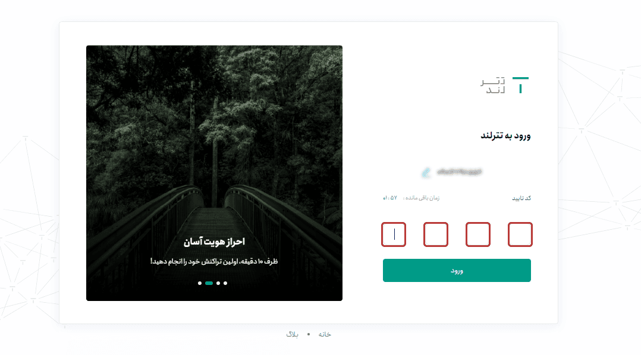This screenshot has width=641, height=355.
Task: Select the code box second from the right
Action: tap(478, 234)
